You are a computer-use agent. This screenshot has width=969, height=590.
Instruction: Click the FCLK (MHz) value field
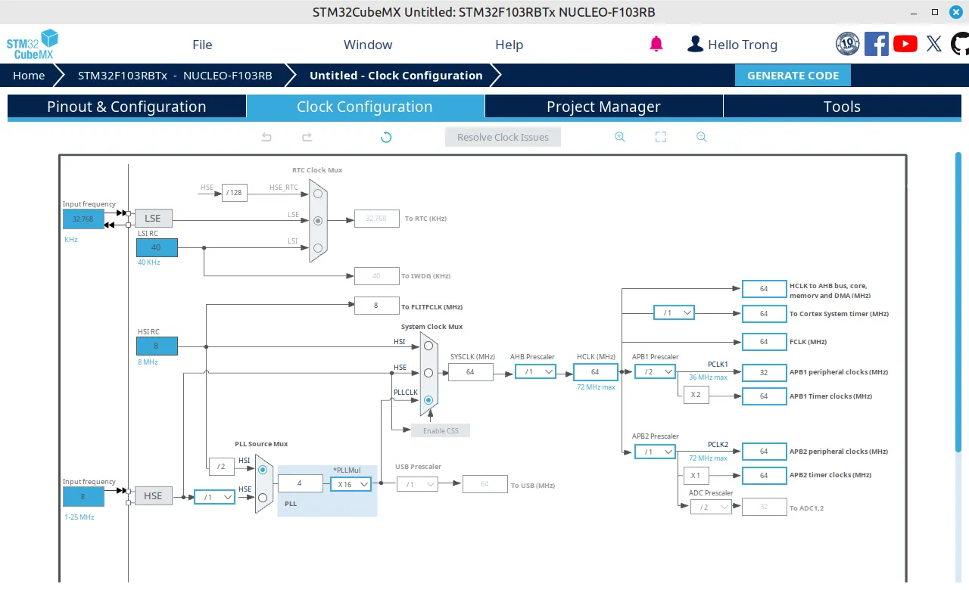(x=764, y=341)
